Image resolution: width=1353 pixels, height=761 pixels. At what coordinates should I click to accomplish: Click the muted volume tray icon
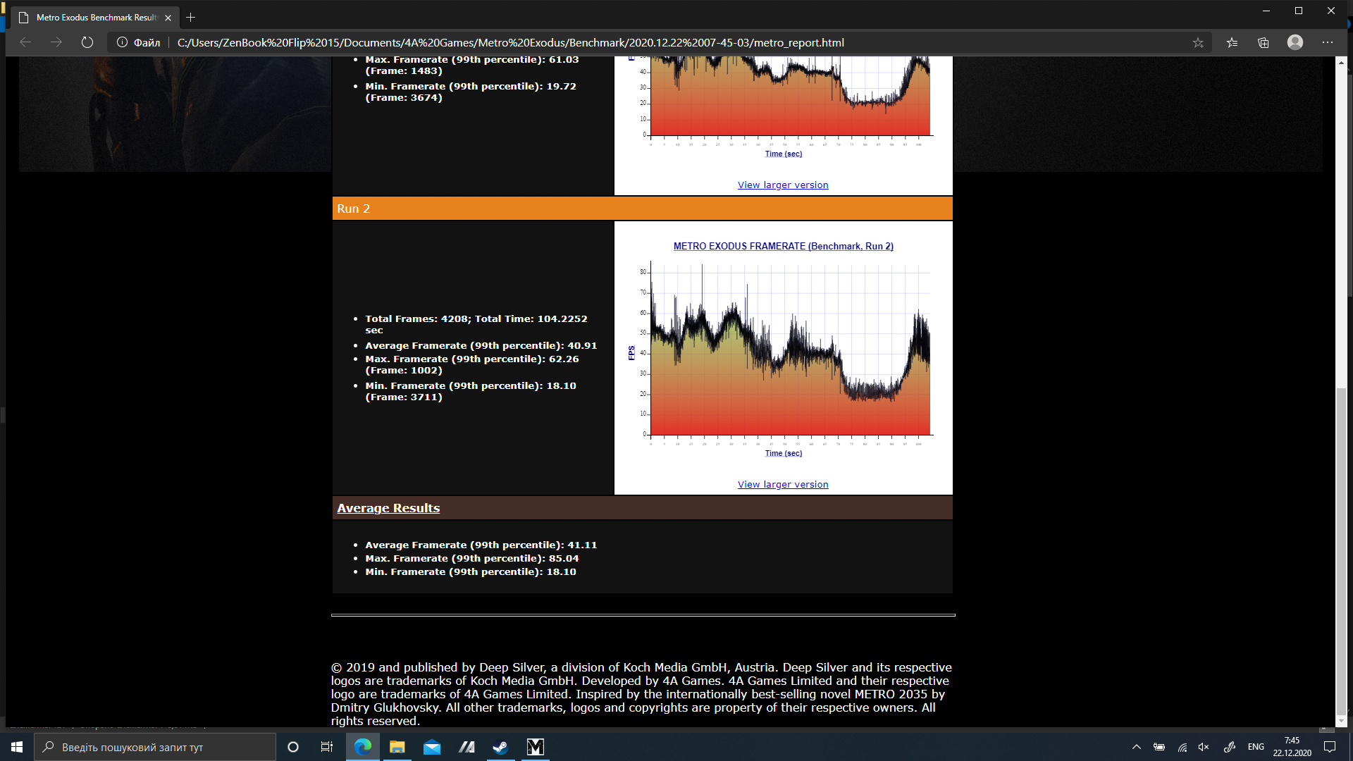coord(1204,747)
